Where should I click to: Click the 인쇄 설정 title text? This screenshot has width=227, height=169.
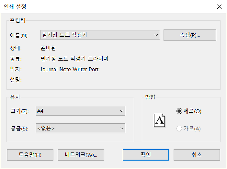pyautogui.click(x=15, y=6)
